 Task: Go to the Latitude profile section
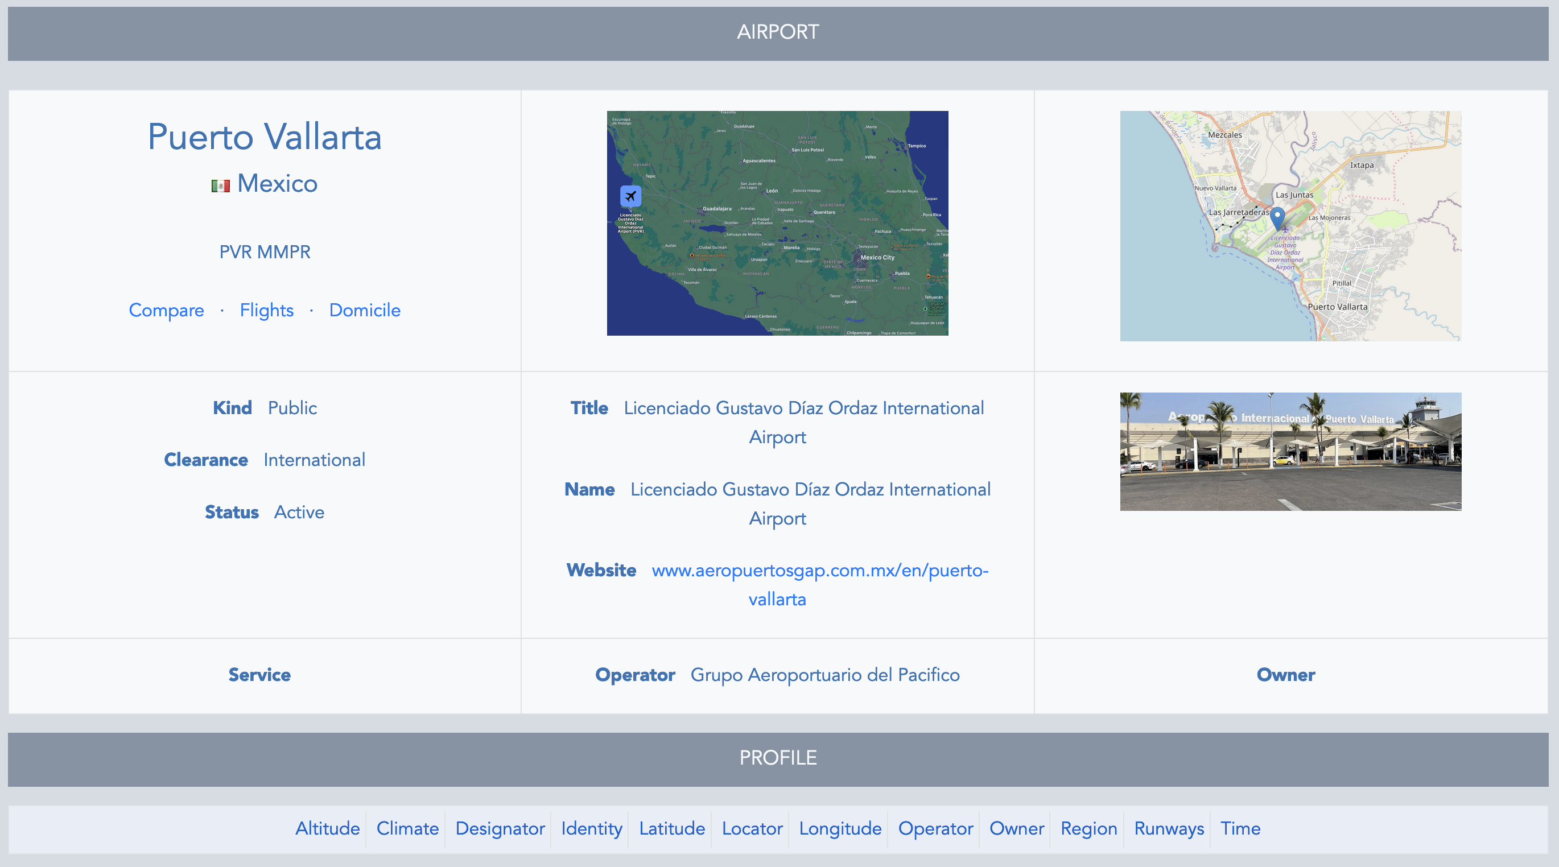point(672,828)
